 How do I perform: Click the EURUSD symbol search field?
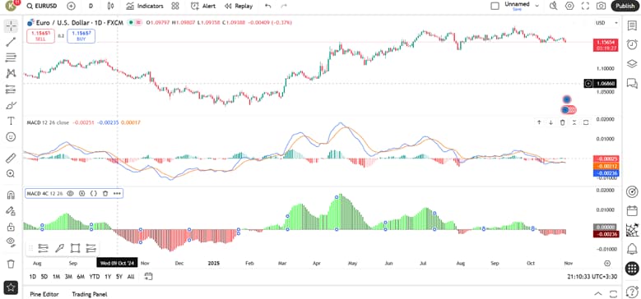(42, 6)
